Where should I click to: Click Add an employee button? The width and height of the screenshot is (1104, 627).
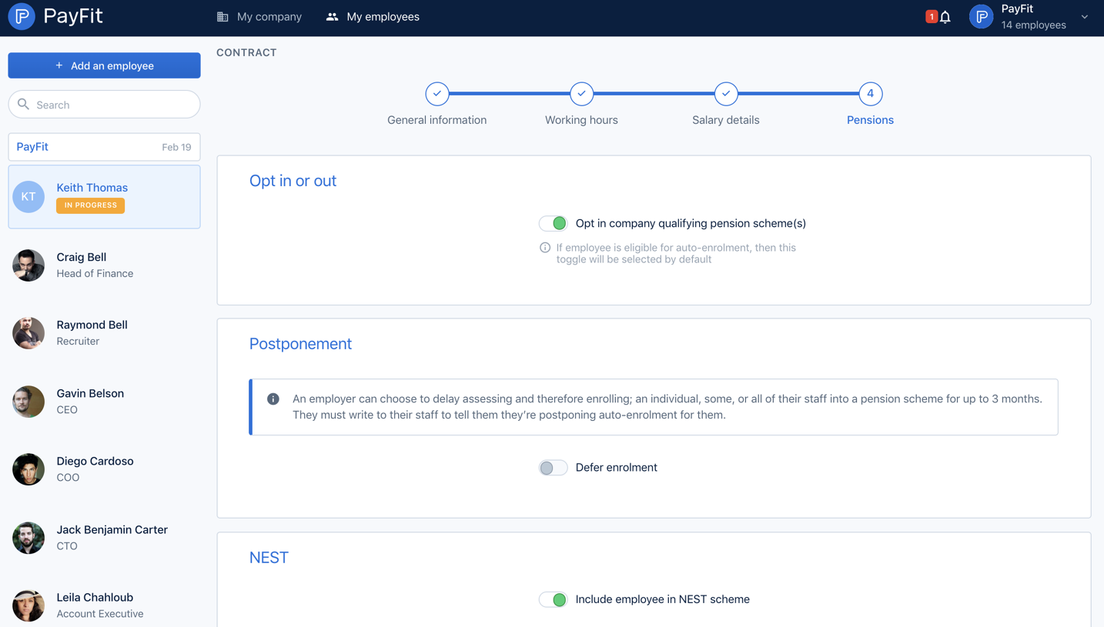pos(104,65)
